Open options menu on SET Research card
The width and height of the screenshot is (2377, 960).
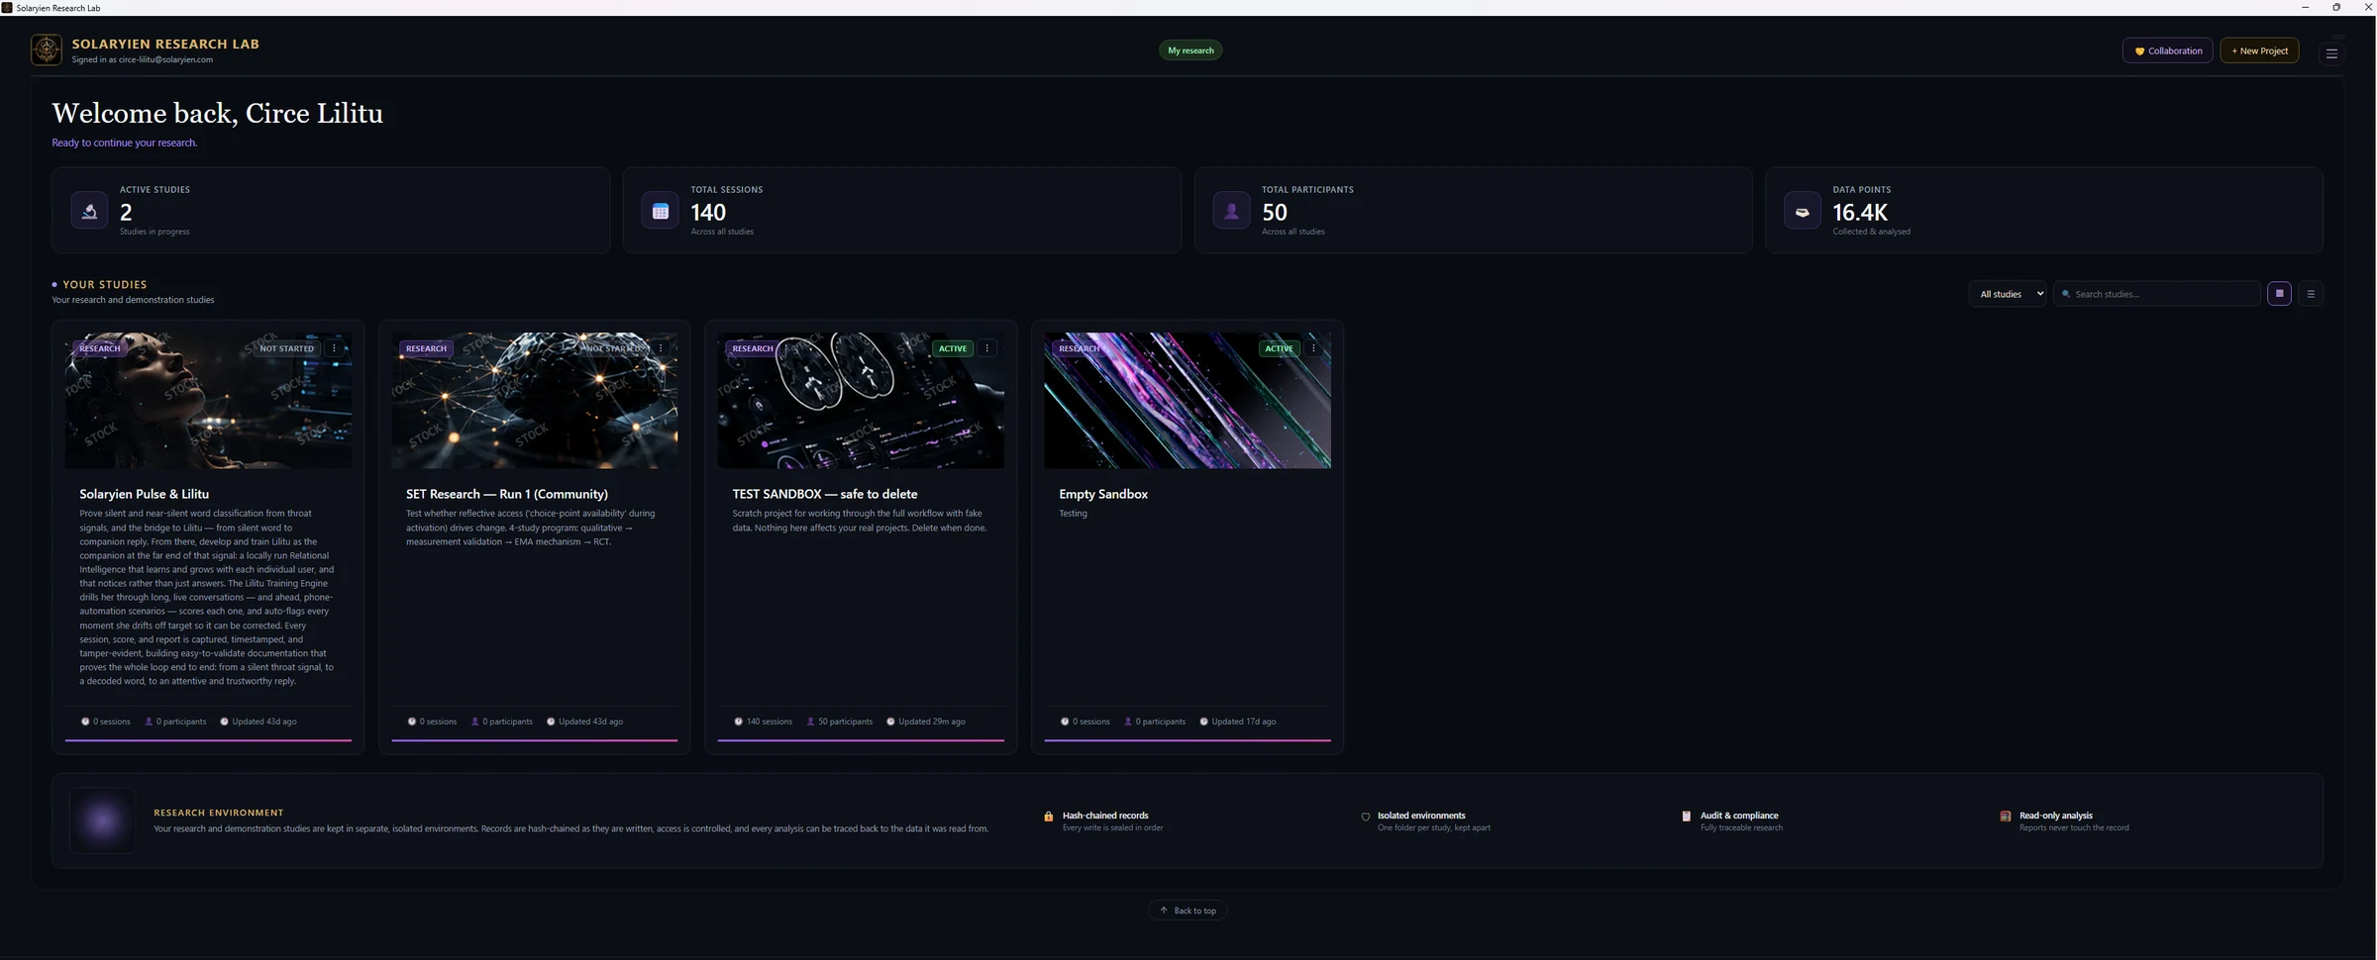click(661, 348)
